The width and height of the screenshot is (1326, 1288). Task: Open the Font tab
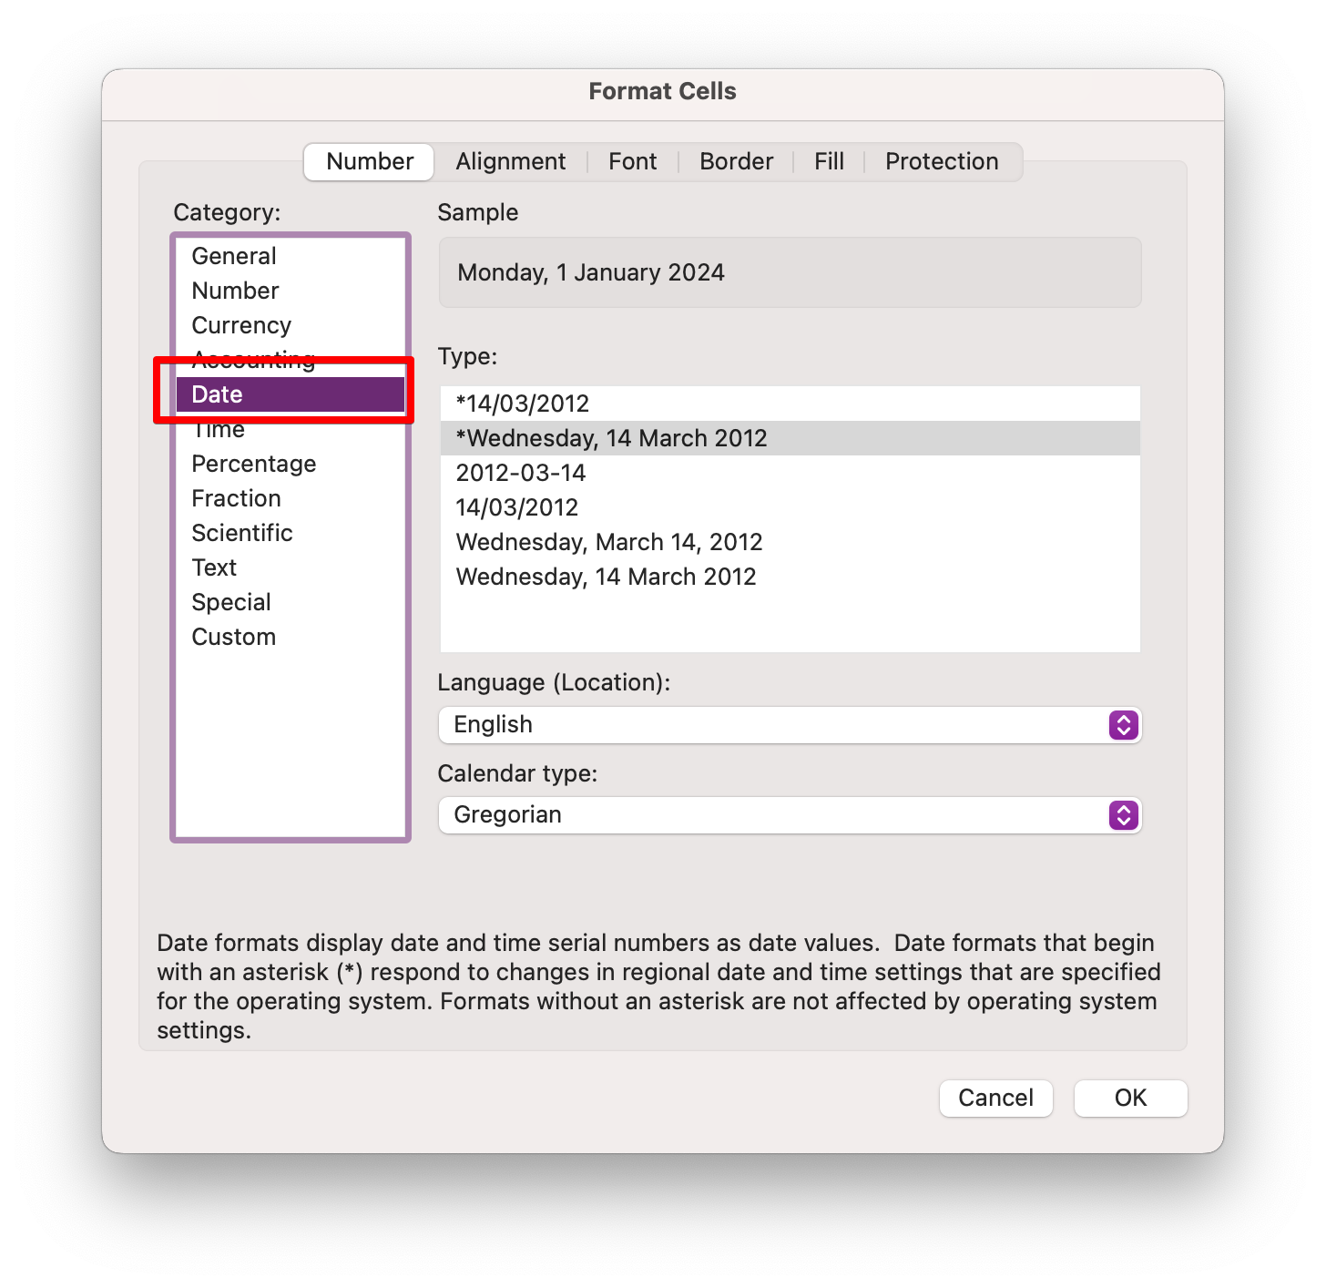632,161
